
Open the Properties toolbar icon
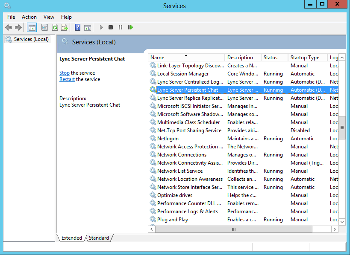[44, 27]
